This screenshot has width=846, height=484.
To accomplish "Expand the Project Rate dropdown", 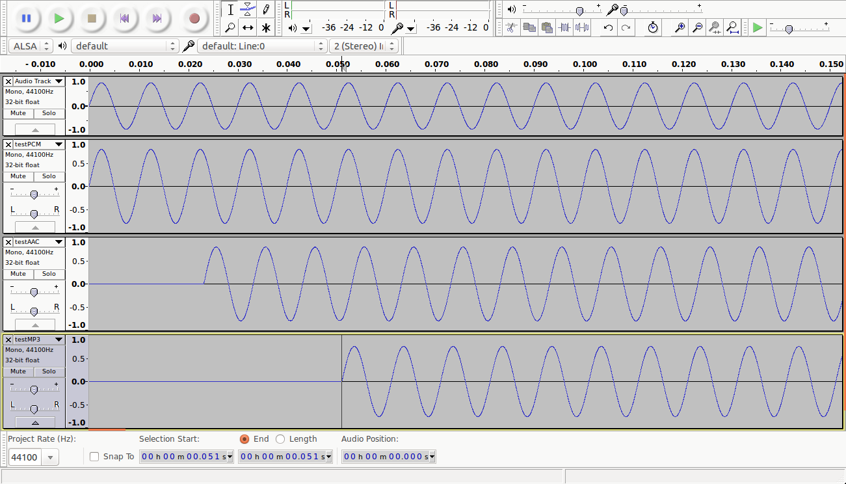I will (50, 457).
